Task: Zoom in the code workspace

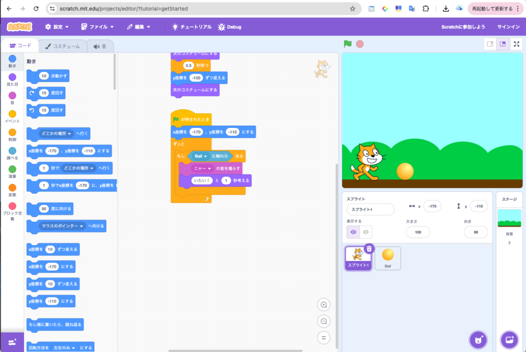Action: tap(324, 305)
